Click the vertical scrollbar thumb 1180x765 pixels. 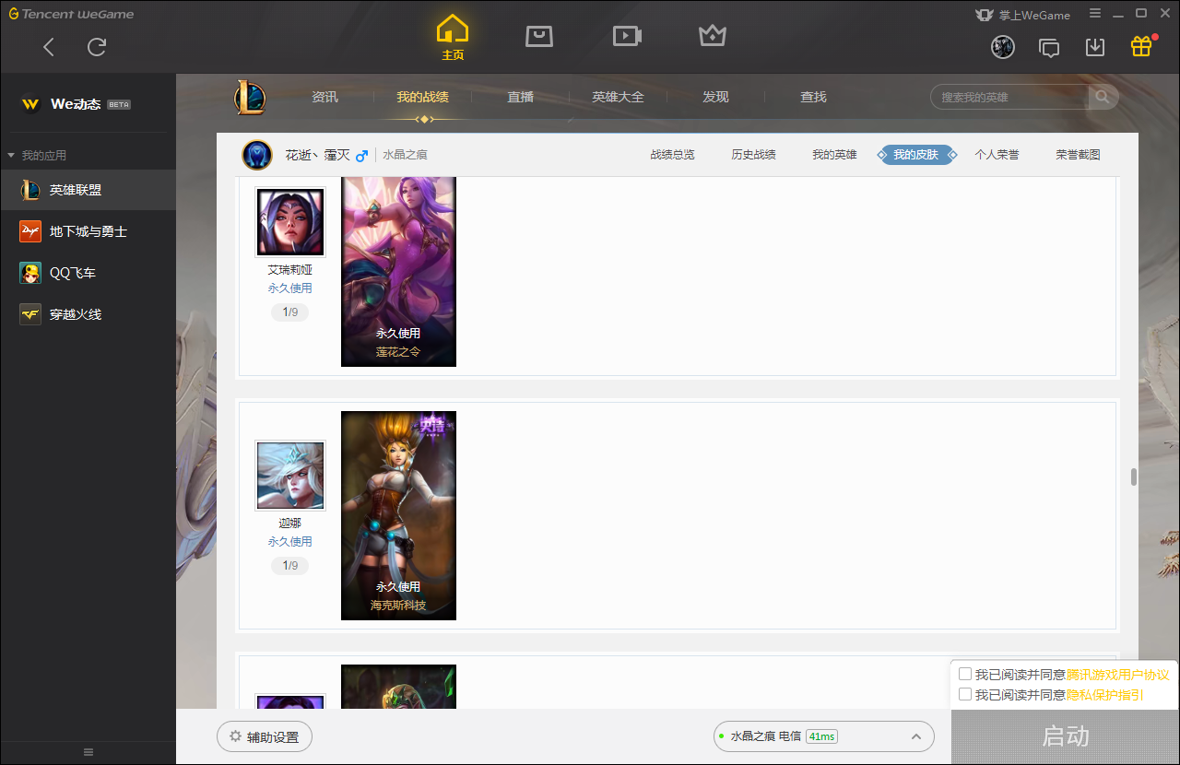tap(1134, 477)
